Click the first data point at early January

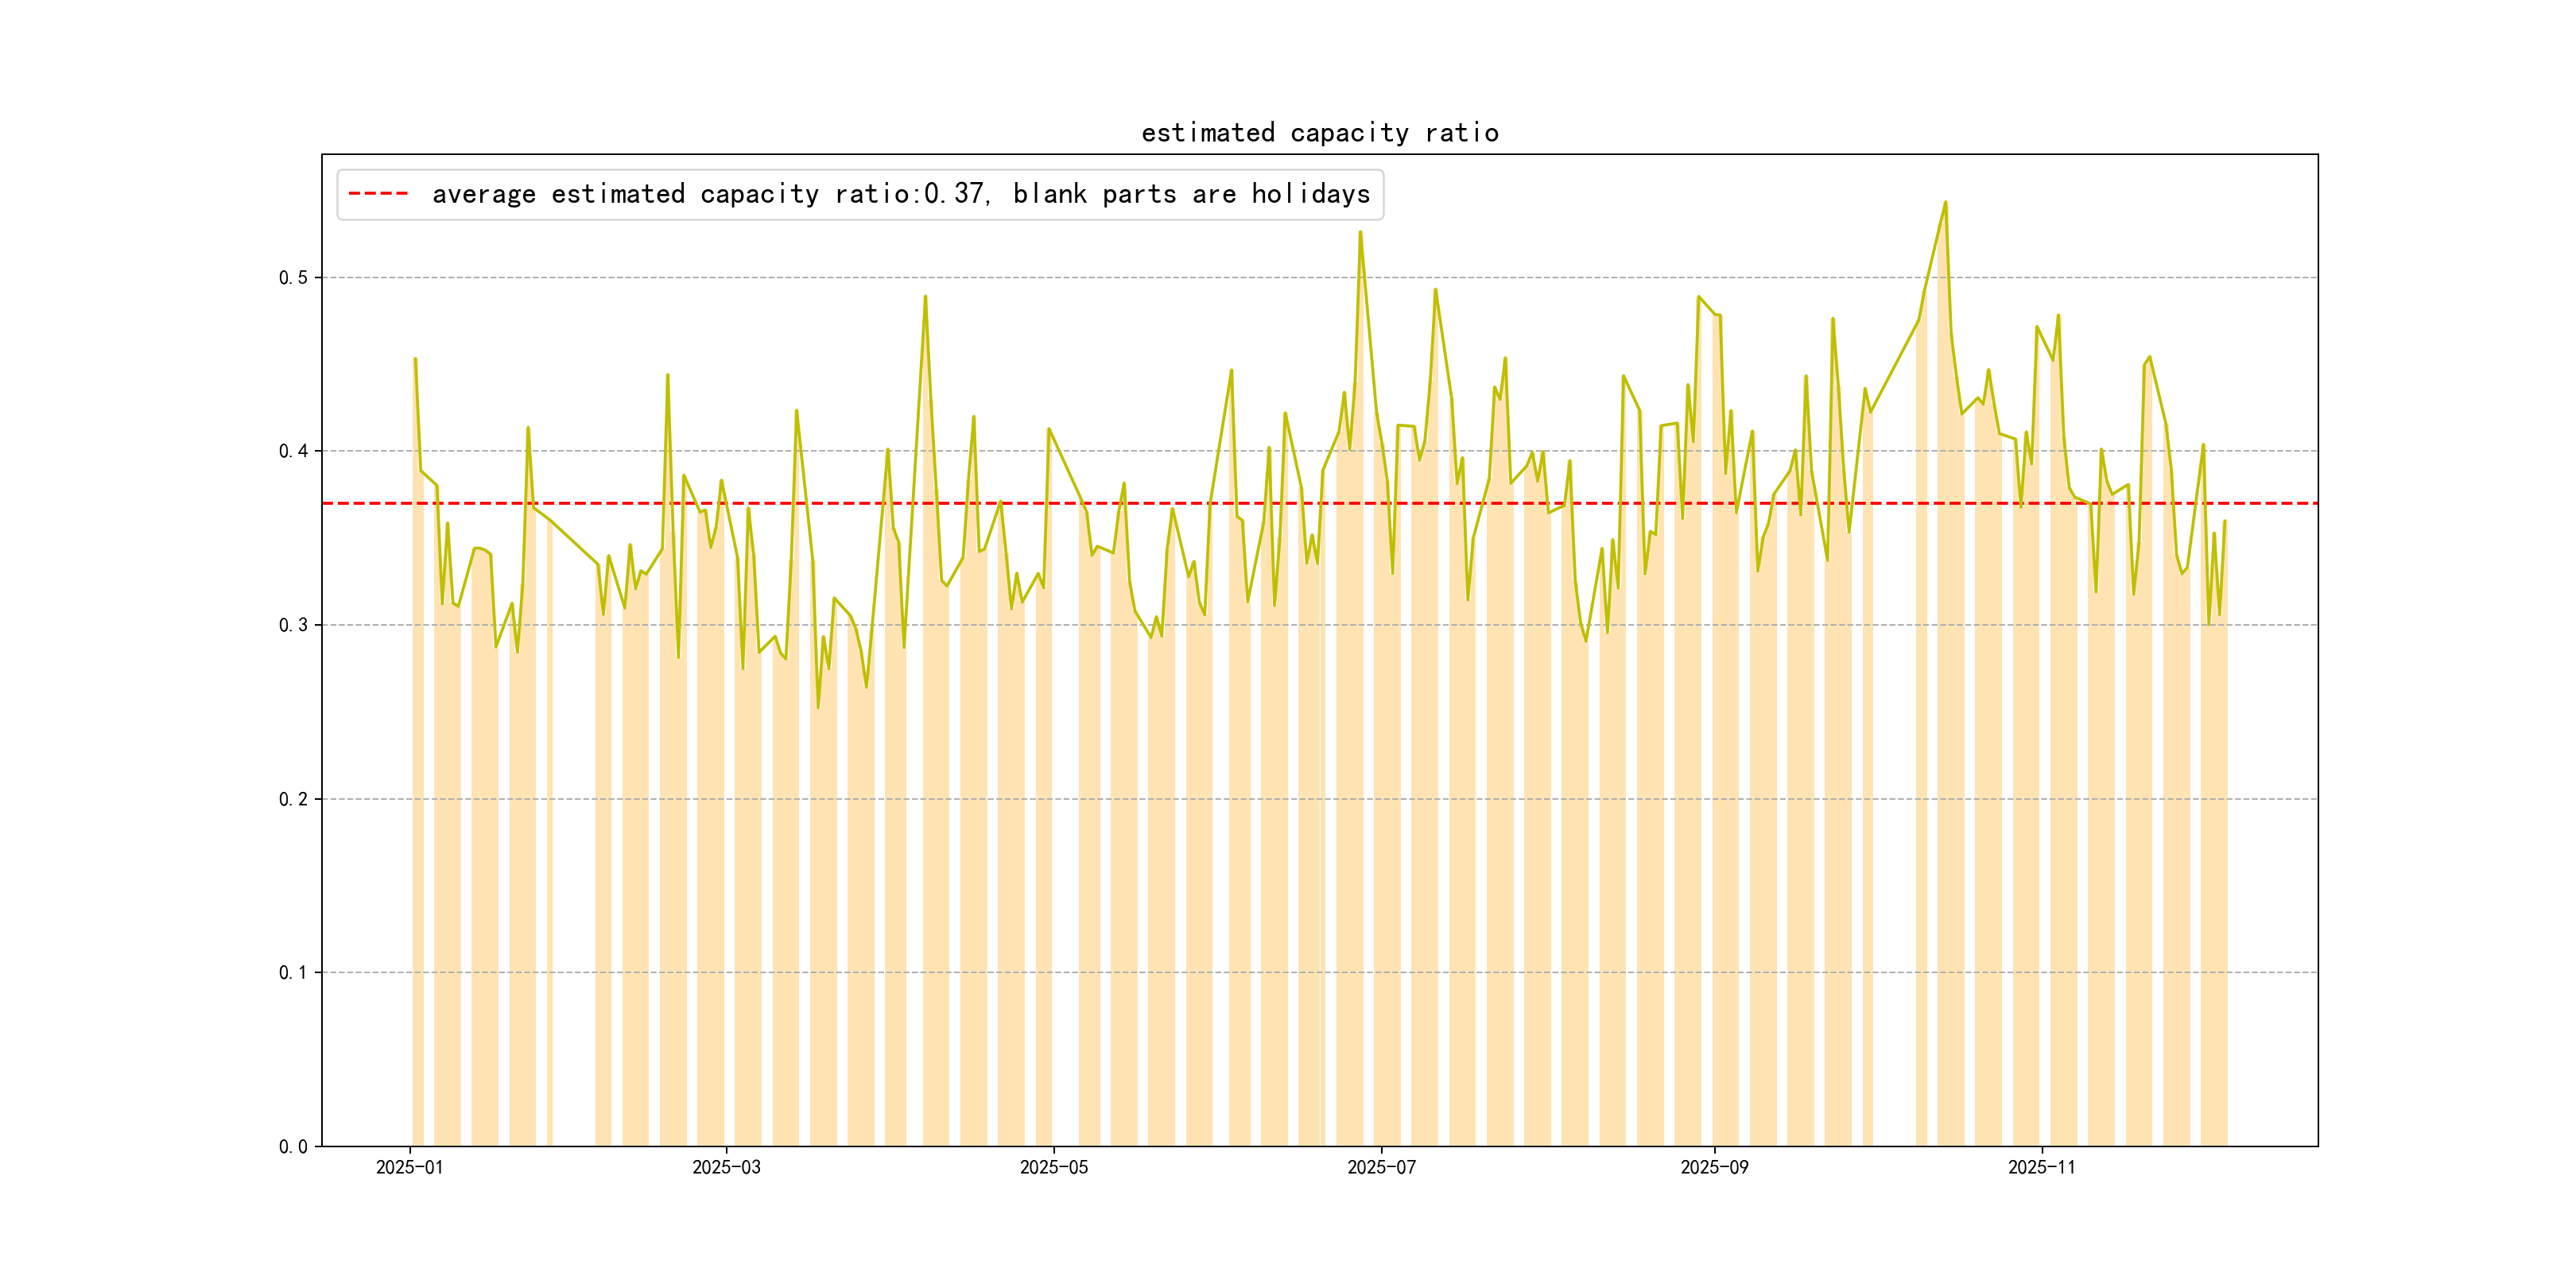click(x=415, y=359)
